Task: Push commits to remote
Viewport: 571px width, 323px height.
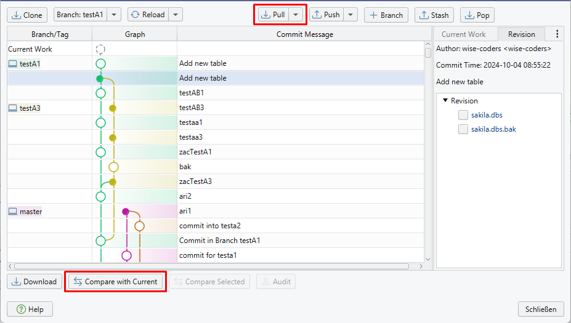Action: click(x=326, y=15)
